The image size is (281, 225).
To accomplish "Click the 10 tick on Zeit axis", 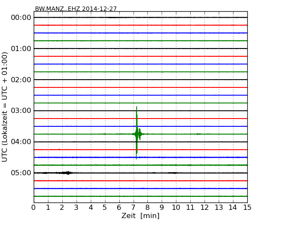I will pyautogui.click(x=176, y=208).
